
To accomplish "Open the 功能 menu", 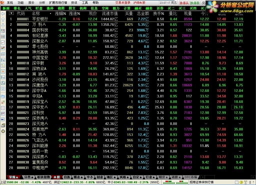I will [20, 3].
